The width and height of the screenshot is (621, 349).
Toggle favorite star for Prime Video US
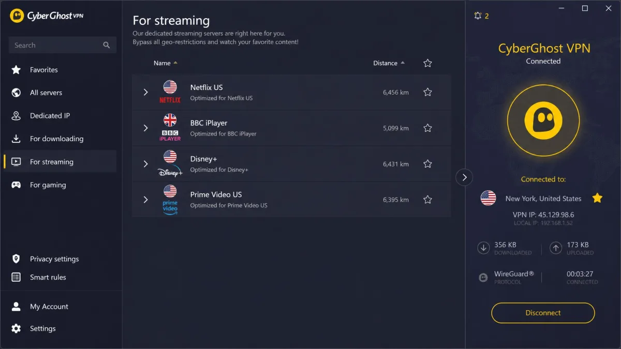[x=427, y=199]
